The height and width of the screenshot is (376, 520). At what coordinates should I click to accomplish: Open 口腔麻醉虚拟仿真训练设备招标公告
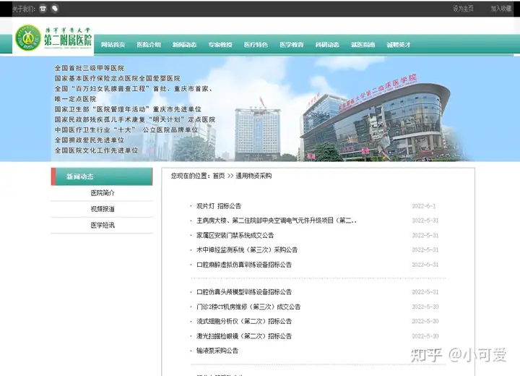tap(244, 265)
